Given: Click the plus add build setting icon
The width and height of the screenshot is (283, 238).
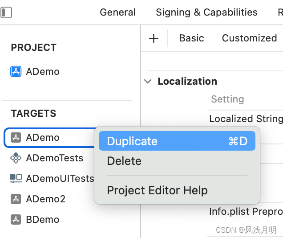Looking at the screenshot, I should coord(154,38).
